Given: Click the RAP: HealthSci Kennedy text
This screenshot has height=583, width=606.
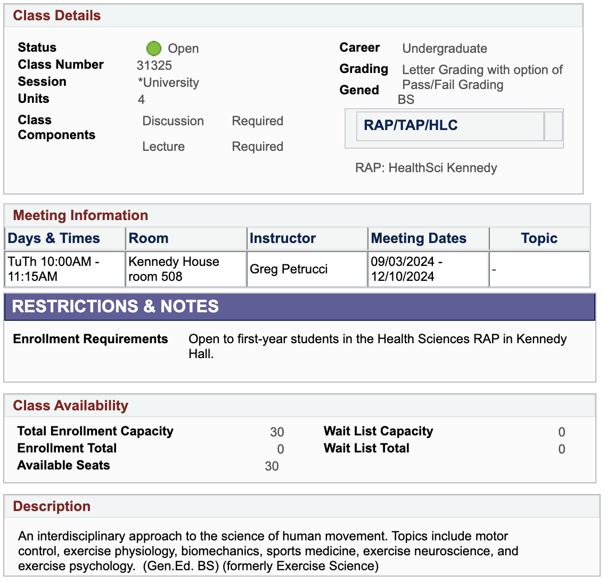Looking at the screenshot, I should click(426, 168).
